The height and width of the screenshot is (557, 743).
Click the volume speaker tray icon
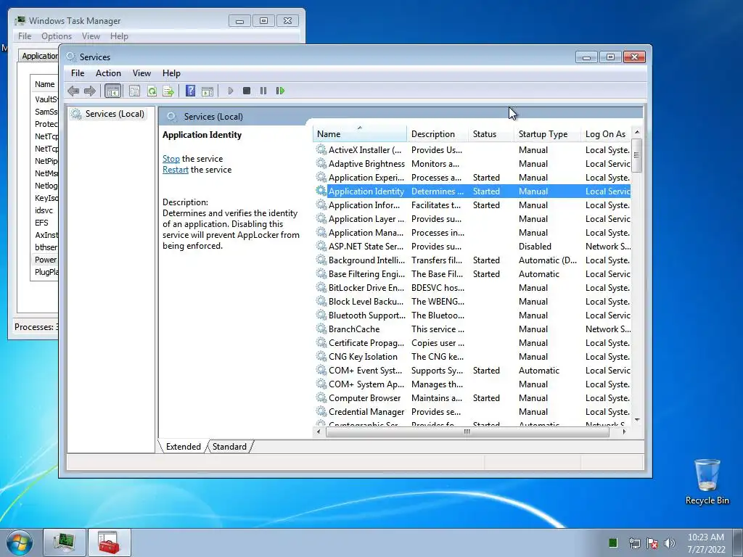pos(670,543)
